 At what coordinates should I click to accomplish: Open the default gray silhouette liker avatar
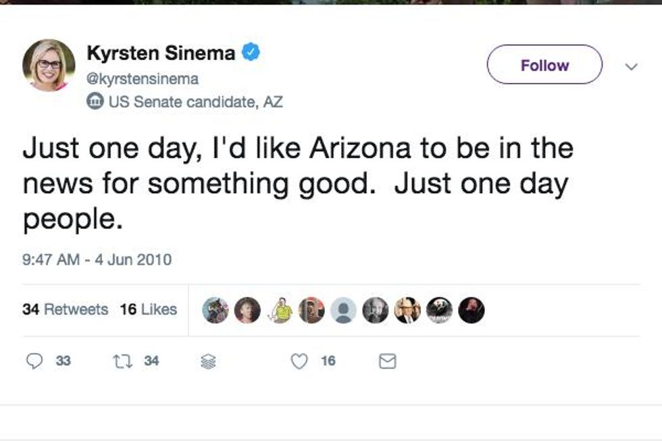343,310
